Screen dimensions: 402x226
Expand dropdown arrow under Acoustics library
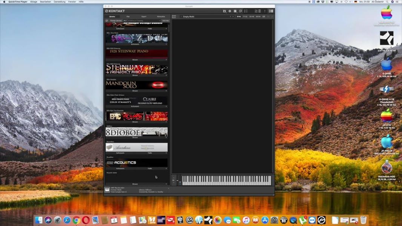coord(166,169)
